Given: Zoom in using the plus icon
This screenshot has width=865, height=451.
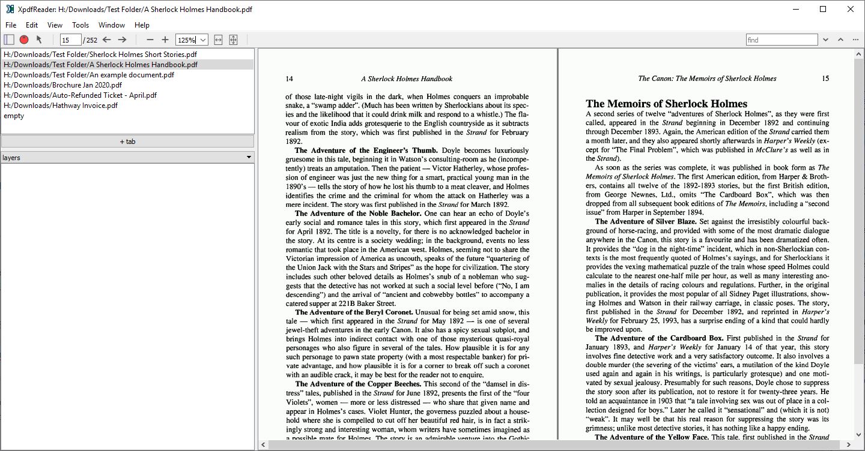Looking at the screenshot, I should pos(165,40).
